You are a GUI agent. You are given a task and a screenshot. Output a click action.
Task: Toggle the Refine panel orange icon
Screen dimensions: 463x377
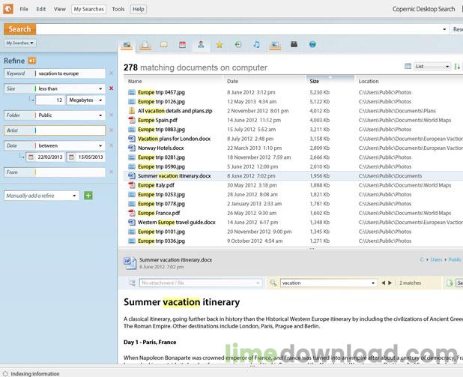tap(33, 60)
